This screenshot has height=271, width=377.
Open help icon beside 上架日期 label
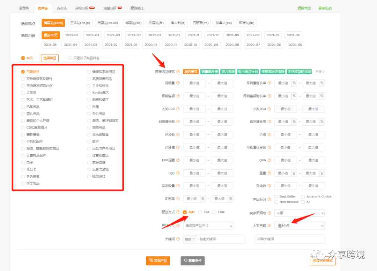coord(269,225)
